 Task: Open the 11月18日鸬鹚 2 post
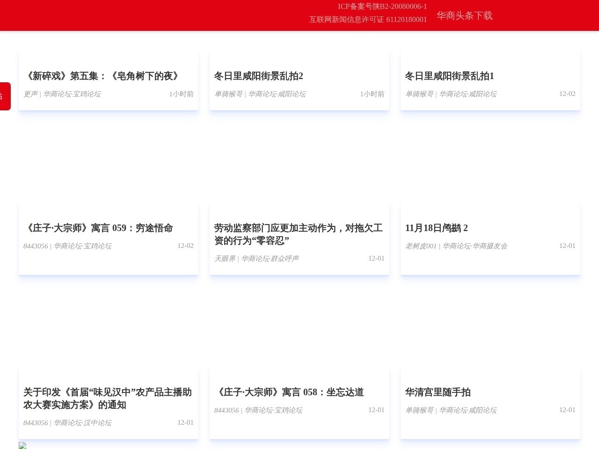click(437, 228)
